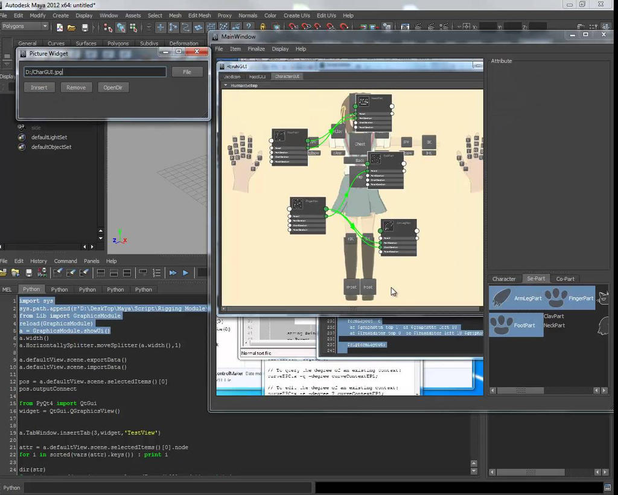Click the Insert button in Picture Widget
The image size is (618, 495).
pyautogui.click(x=39, y=88)
